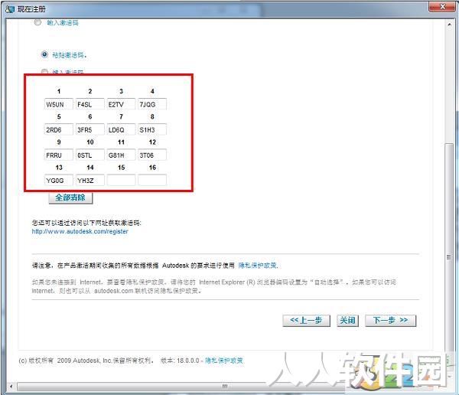
Task: Click the 现在注册 window title icon
Action: [9, 8]
